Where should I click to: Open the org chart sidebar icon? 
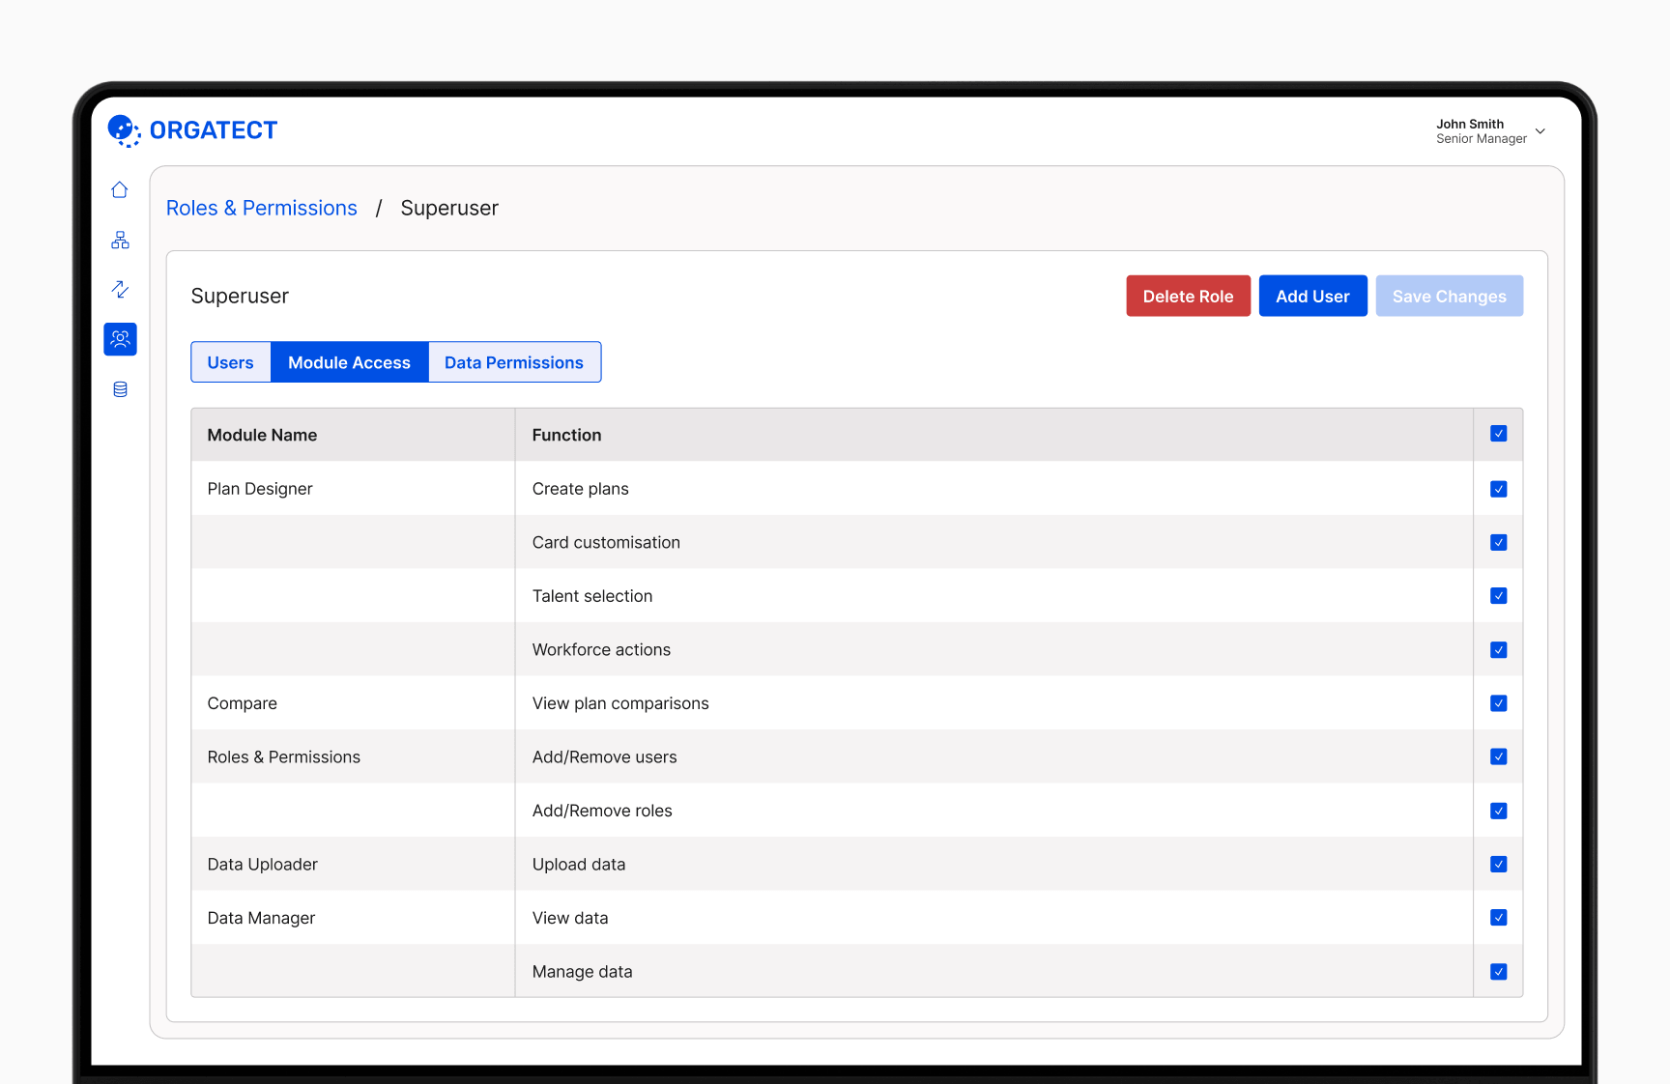(x=120, y=240)
